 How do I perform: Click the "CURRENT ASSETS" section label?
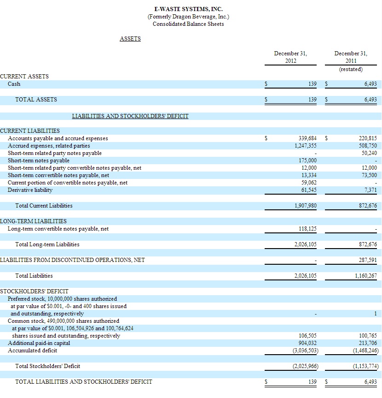24,77
